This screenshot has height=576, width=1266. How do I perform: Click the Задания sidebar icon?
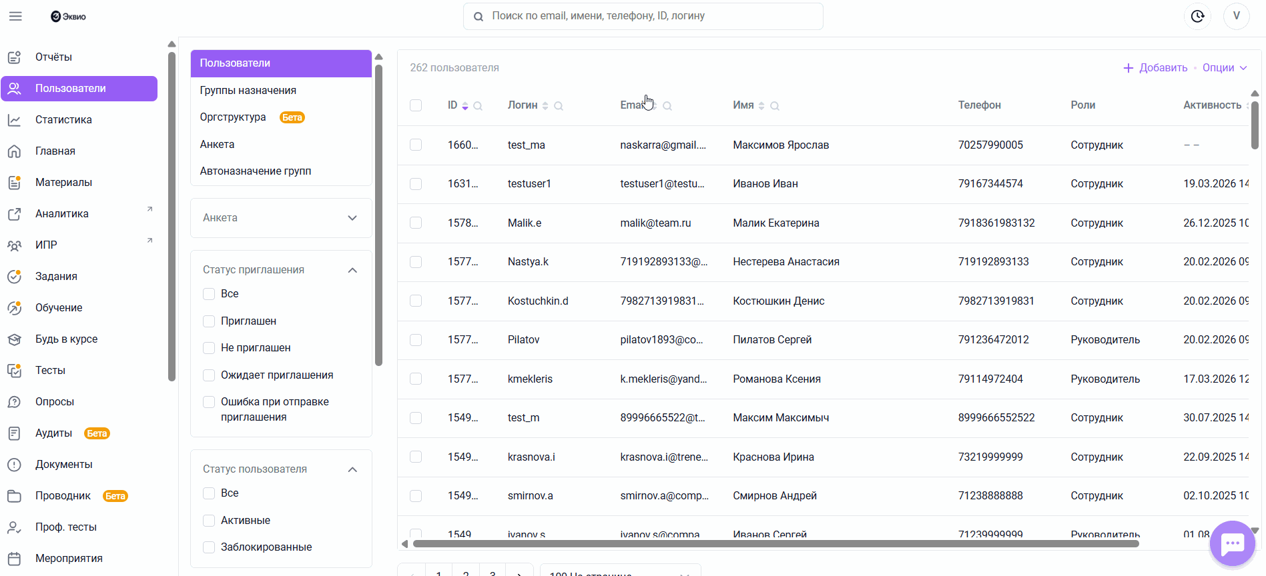click(15, 277)
